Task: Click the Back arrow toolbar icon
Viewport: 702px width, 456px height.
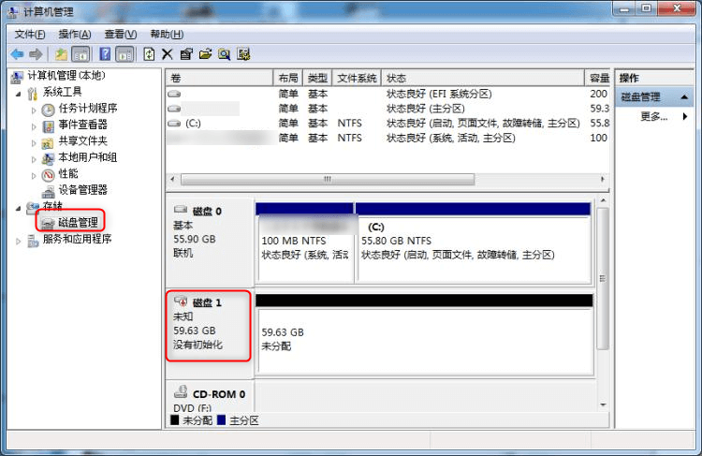Action: point(18,54)
